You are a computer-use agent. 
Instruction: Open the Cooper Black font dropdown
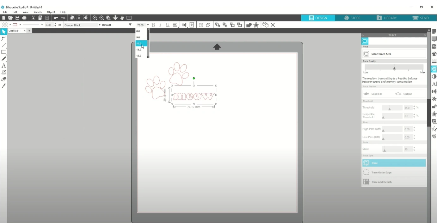pos(99,25)
